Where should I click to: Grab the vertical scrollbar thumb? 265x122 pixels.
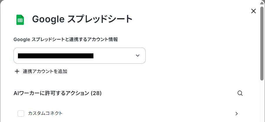click(262, 43)
